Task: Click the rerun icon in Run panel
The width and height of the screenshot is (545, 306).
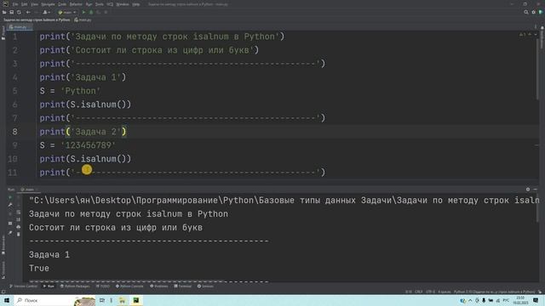Action: (x=10, y=197)
